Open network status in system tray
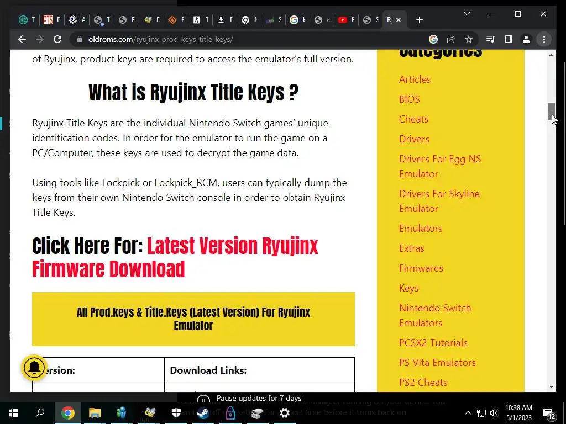 (481, 413)
